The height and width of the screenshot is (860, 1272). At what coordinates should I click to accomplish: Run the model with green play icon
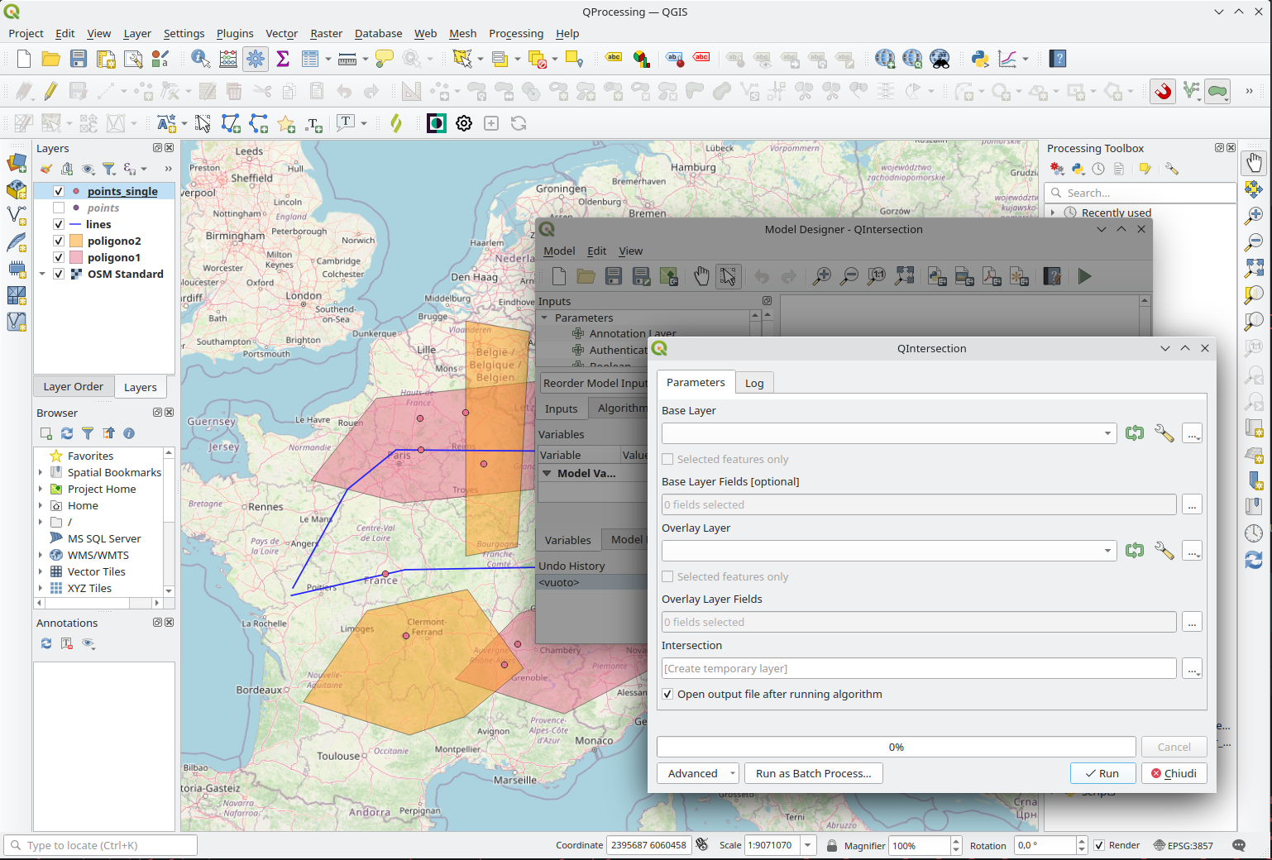pyautogui.click(x=1084, y=276)
